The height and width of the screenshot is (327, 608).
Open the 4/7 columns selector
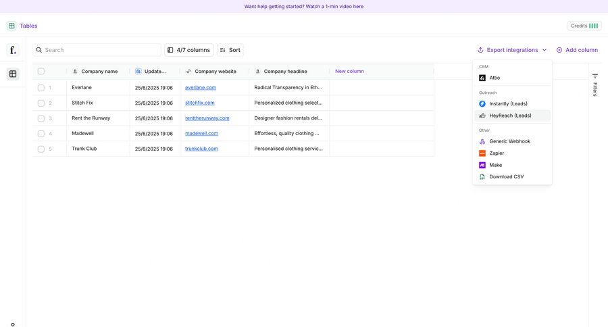point(189,50)
